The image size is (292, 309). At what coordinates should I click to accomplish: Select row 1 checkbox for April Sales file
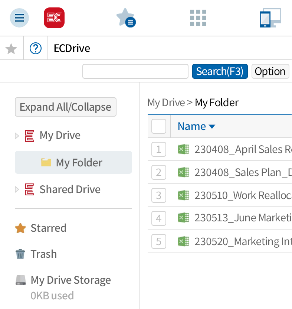click(x=159, y=149)
